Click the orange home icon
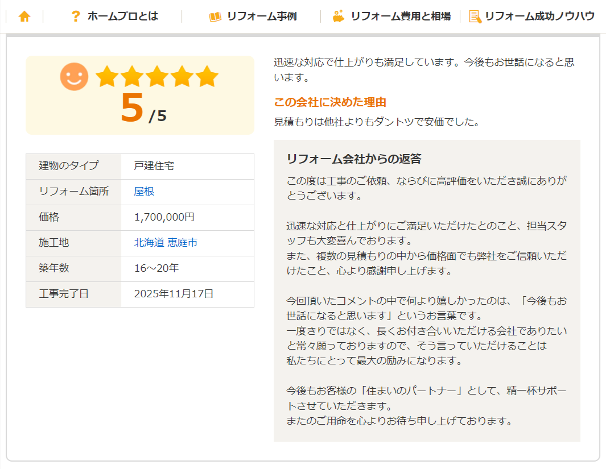 pos(24,16)
